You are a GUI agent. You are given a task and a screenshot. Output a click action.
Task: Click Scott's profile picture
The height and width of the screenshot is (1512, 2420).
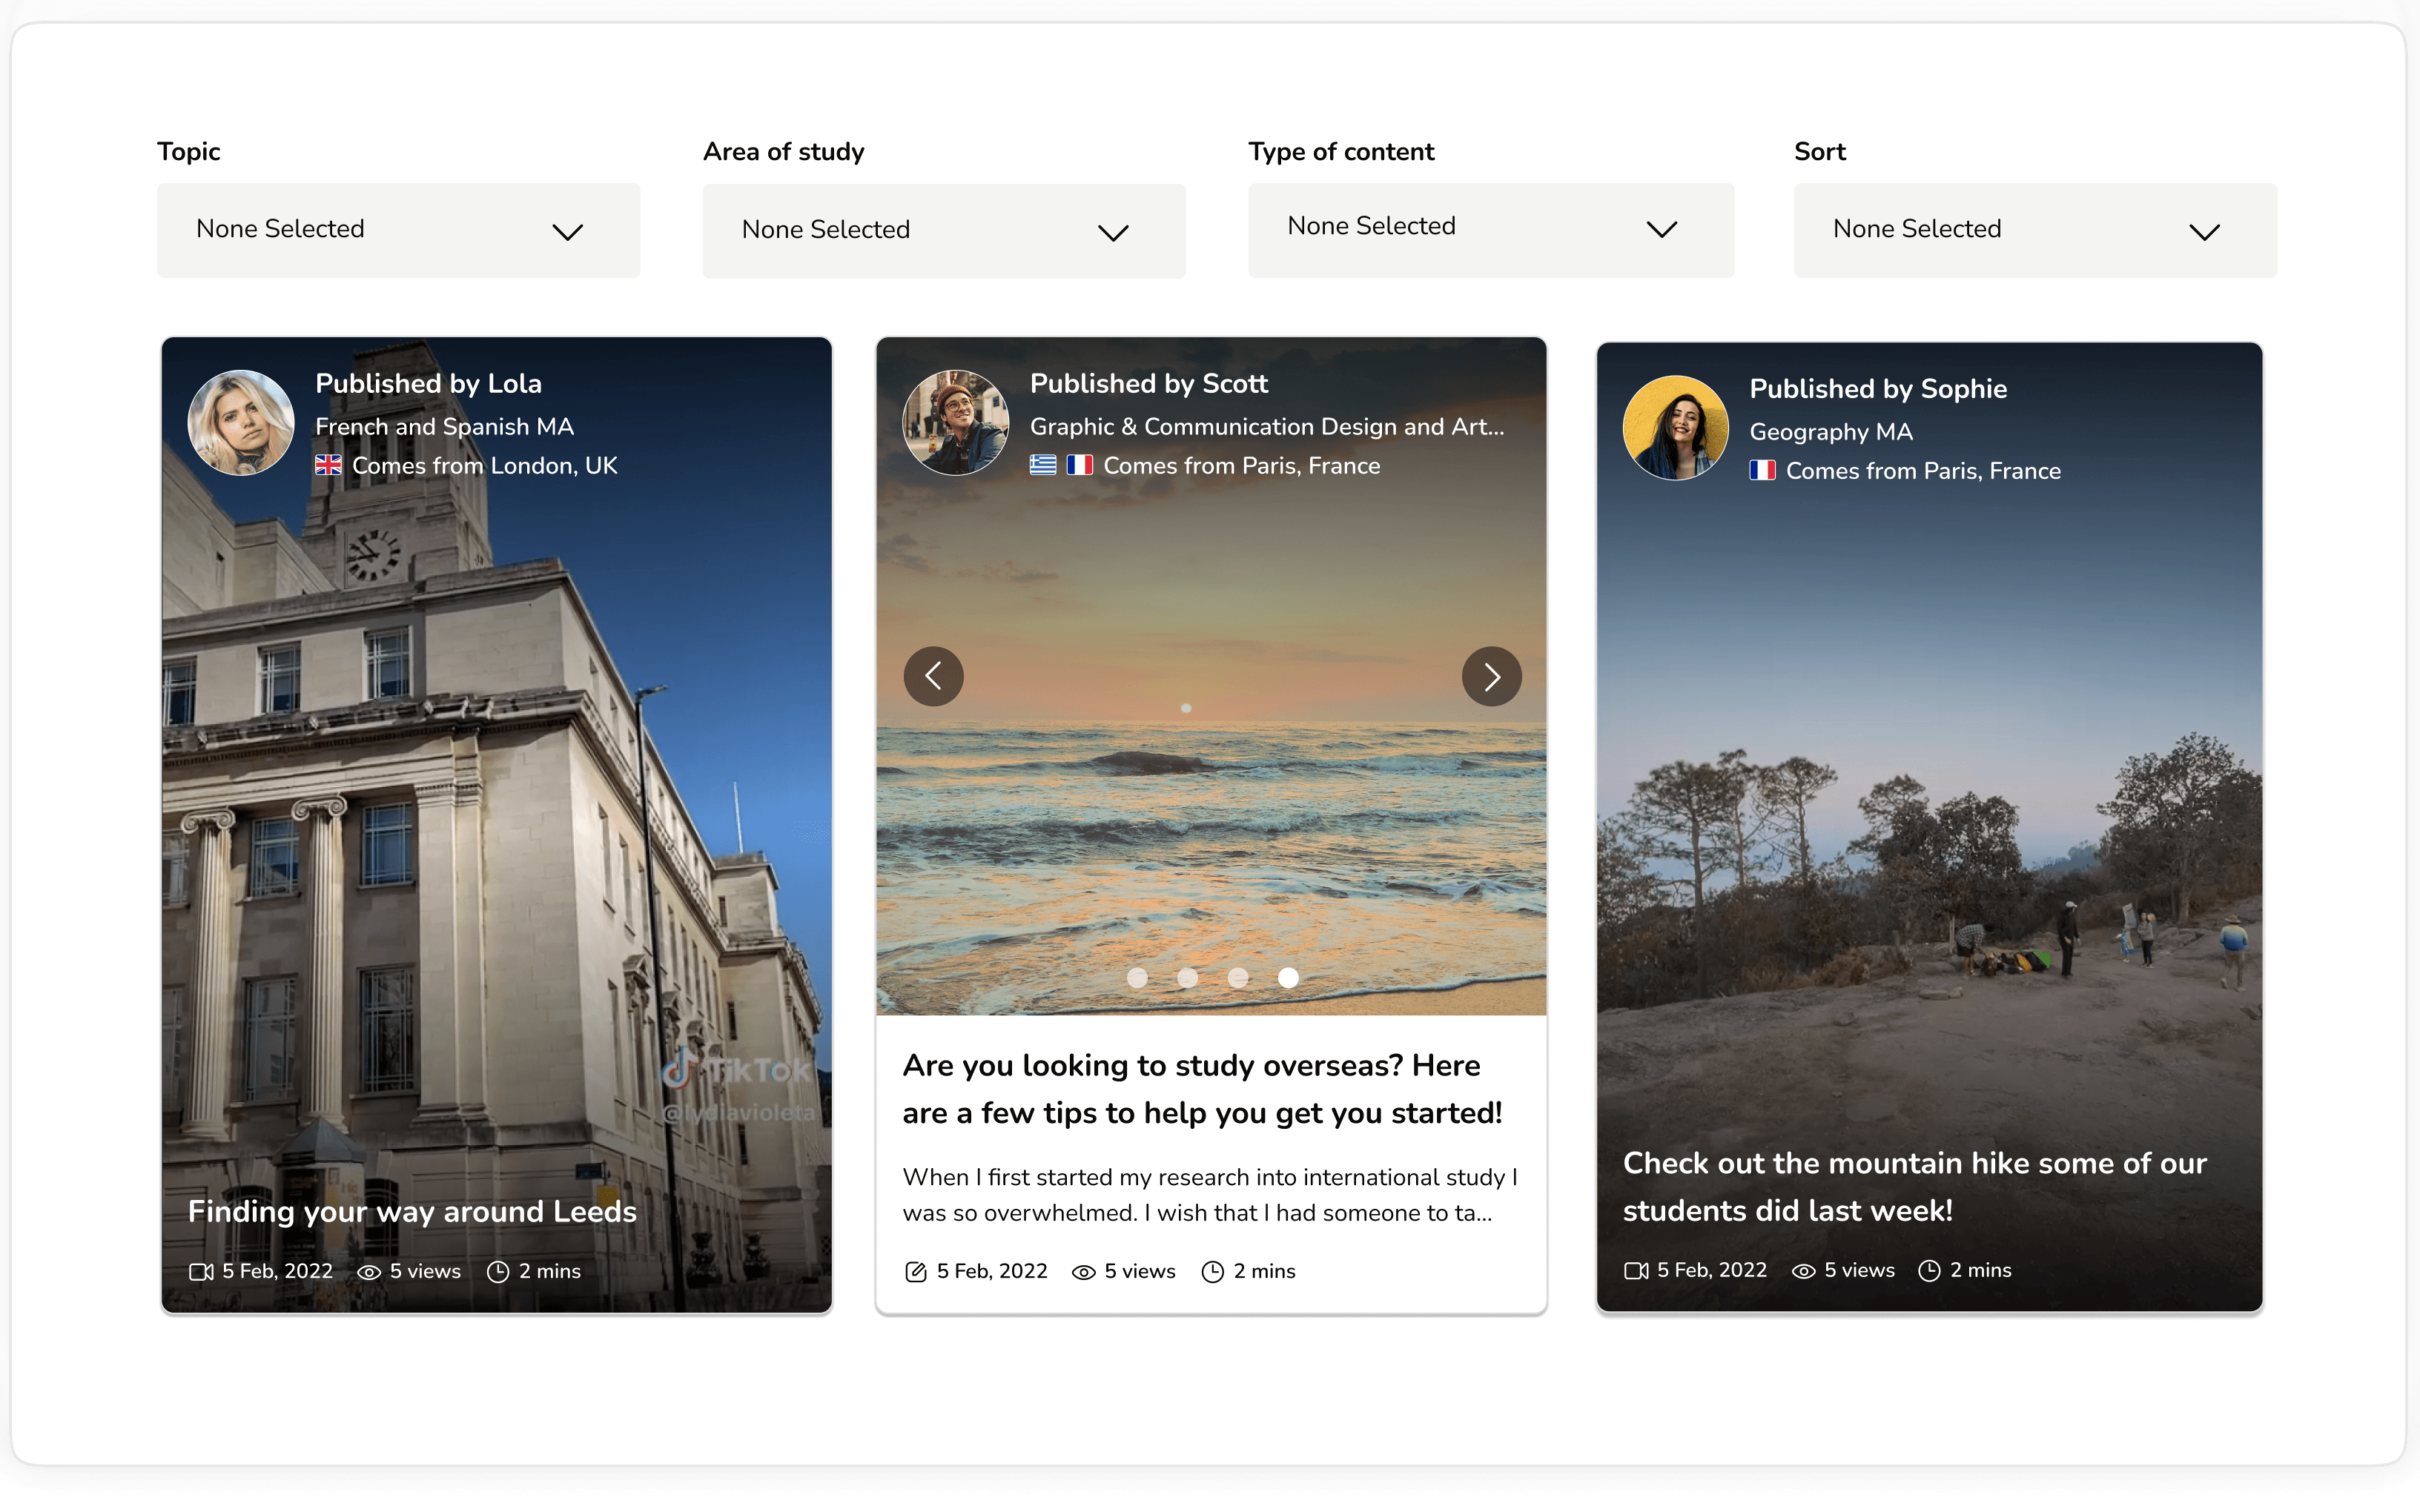tap(955, 423)
